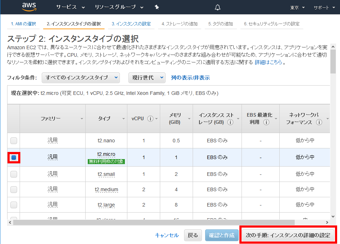Select the t2.small checkbox
Screen dimensions: 340x244
click(14, 174)
